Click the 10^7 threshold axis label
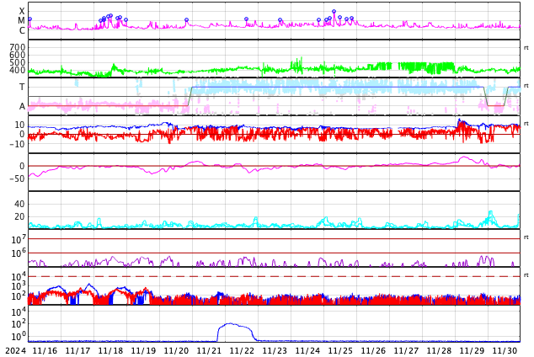This screenshot has height=357, width=534. [19, 239]
